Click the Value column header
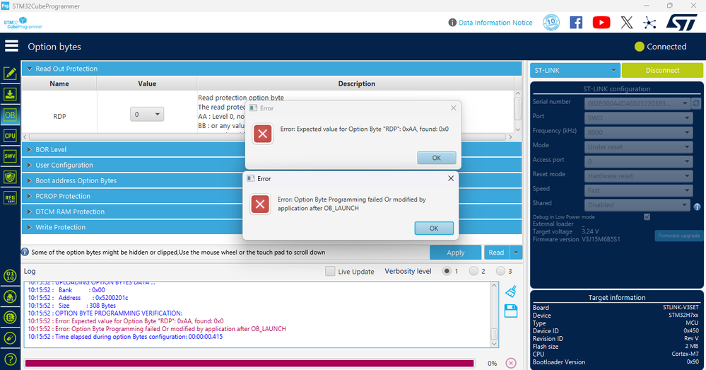This screenshot has width=706, height=370. click(147, 83)
